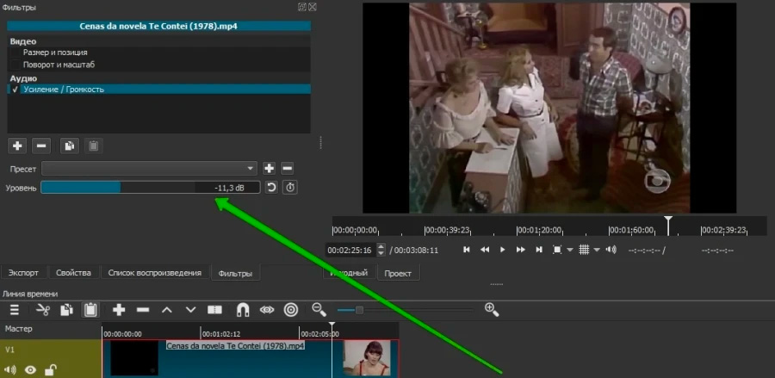This screenshot has width=775, height=378.
Task: Step the timecode spinner arrows
Action: (381, 251)
